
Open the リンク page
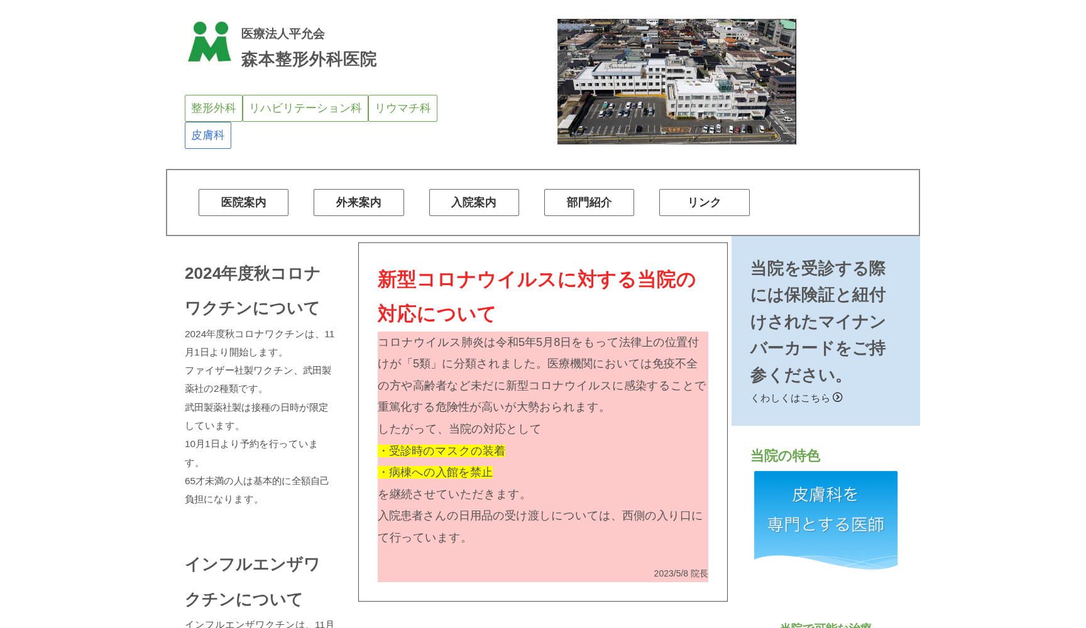703,202
